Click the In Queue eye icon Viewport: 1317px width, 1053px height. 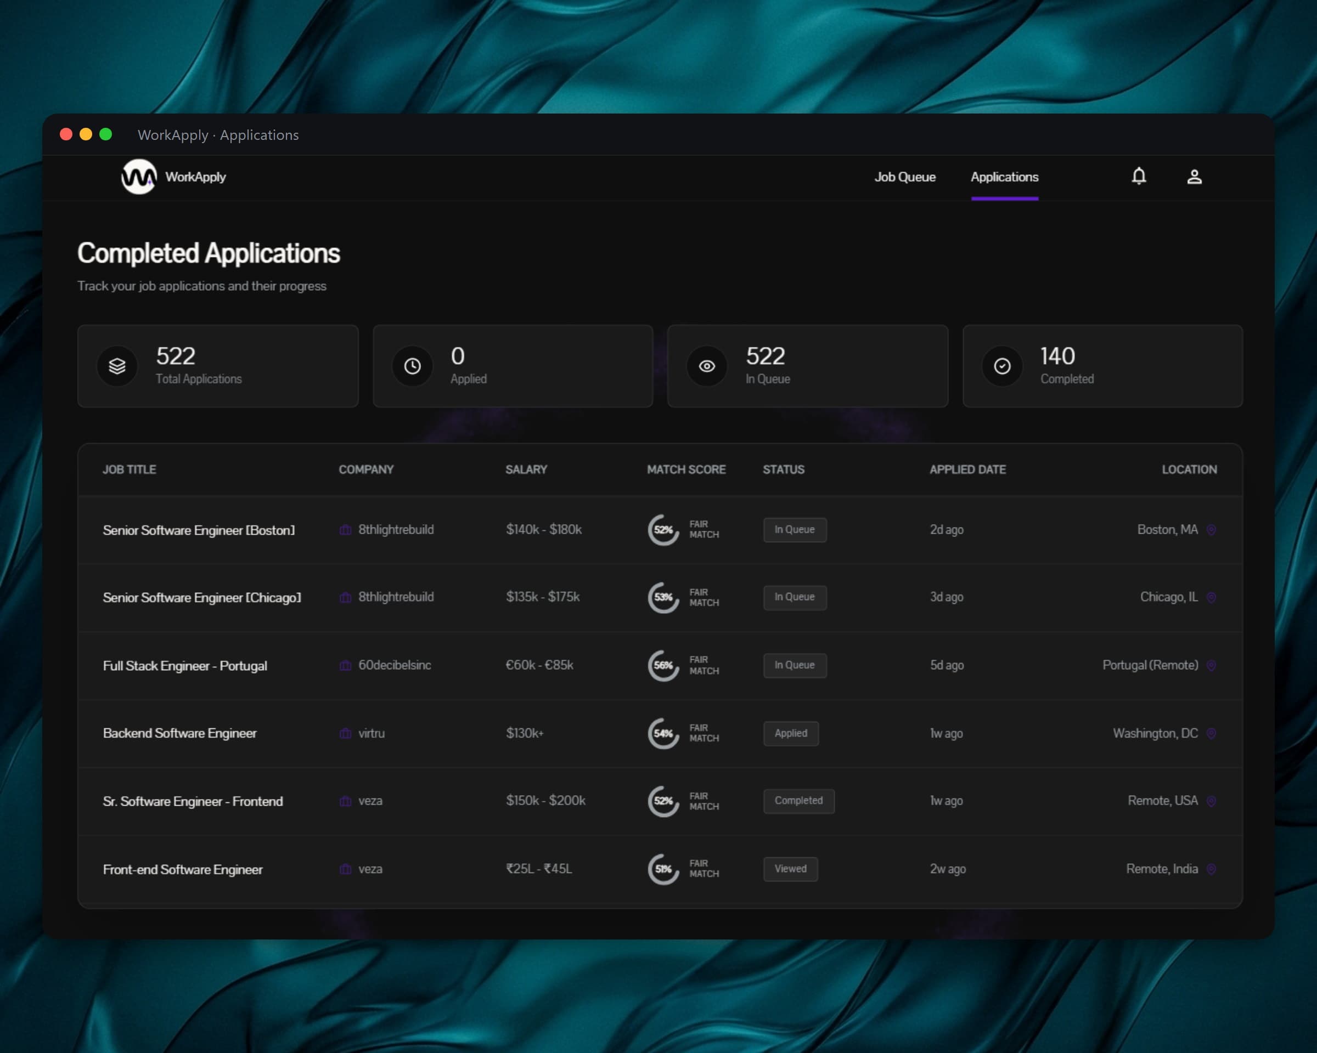[707, 366]
